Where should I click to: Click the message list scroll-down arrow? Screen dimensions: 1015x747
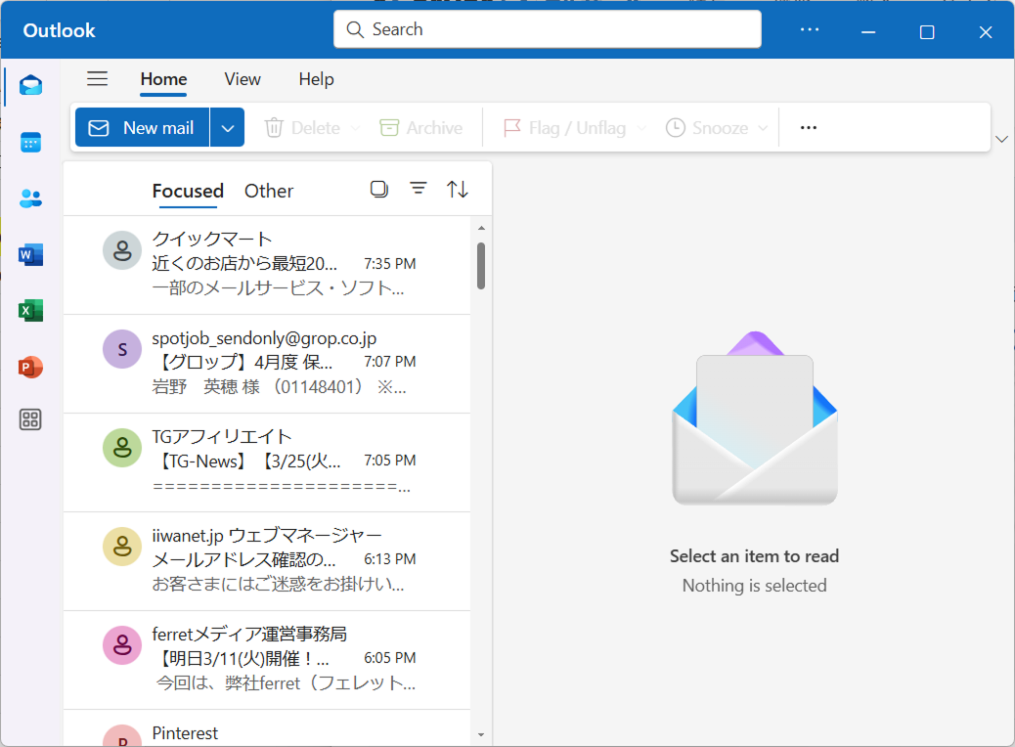481,734
